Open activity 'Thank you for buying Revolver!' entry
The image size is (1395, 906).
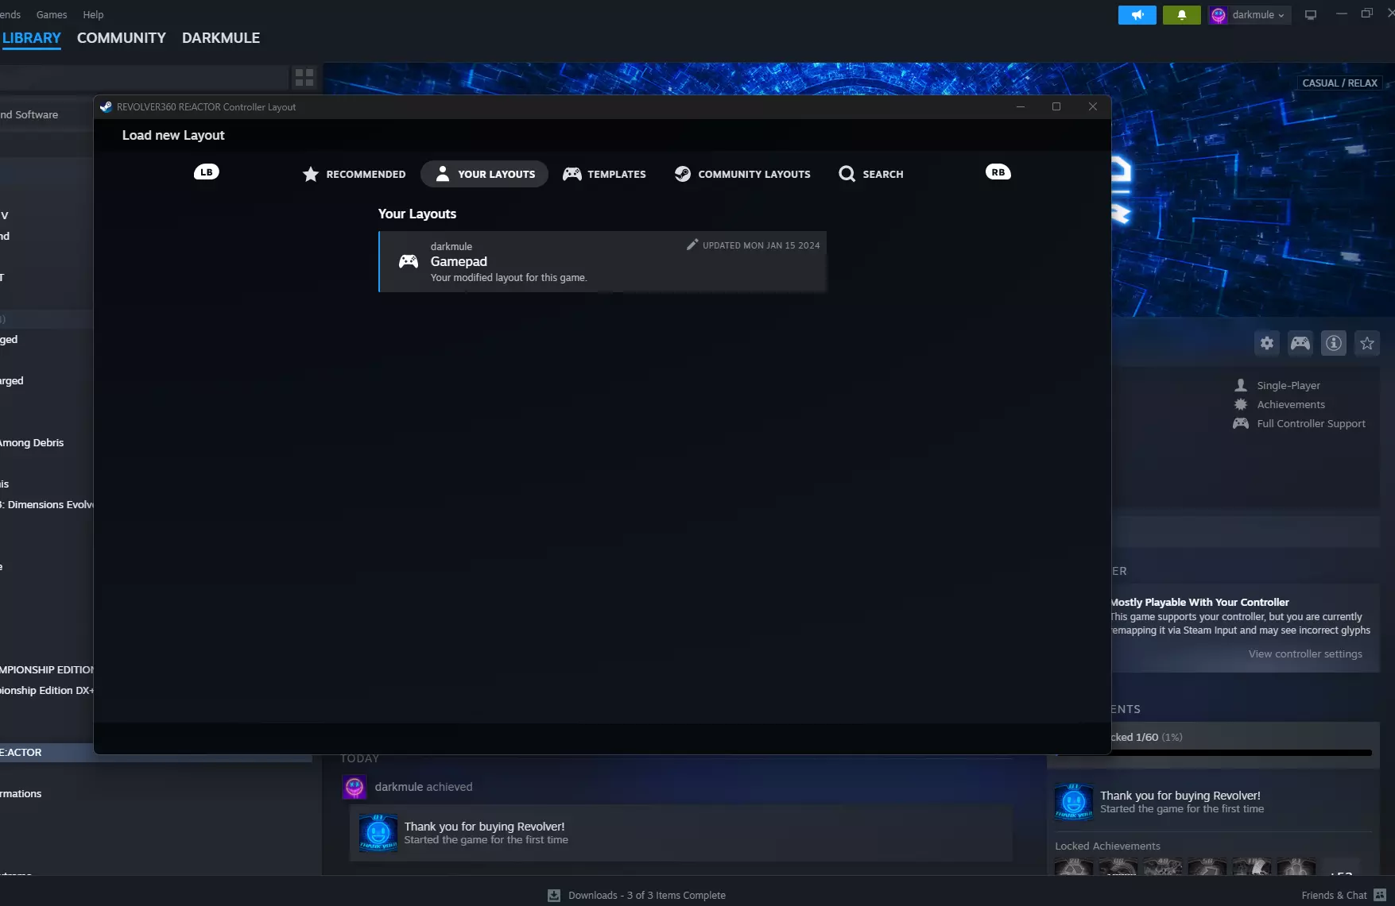tap(485, 827)
